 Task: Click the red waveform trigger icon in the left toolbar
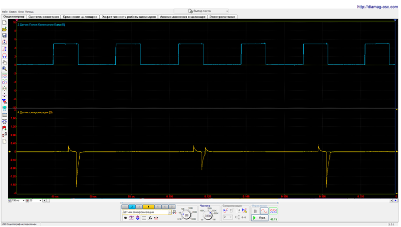[x=5, y=49]
